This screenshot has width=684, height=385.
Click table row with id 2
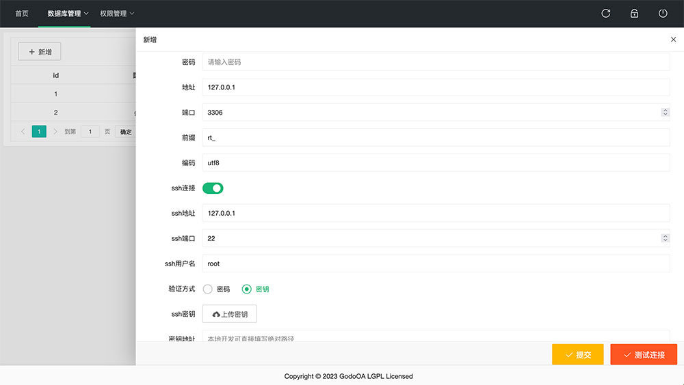pos(73,113)
